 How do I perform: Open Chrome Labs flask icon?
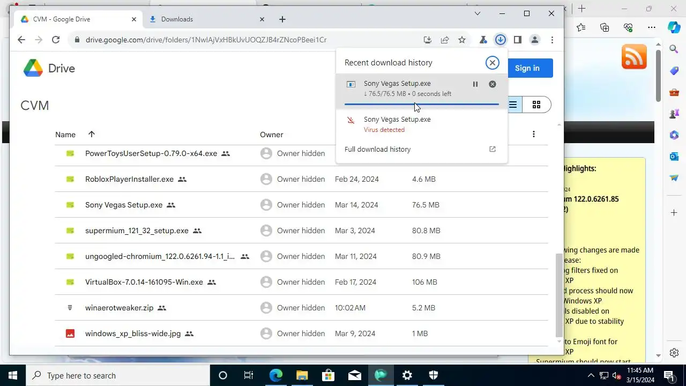click(483, 40)
